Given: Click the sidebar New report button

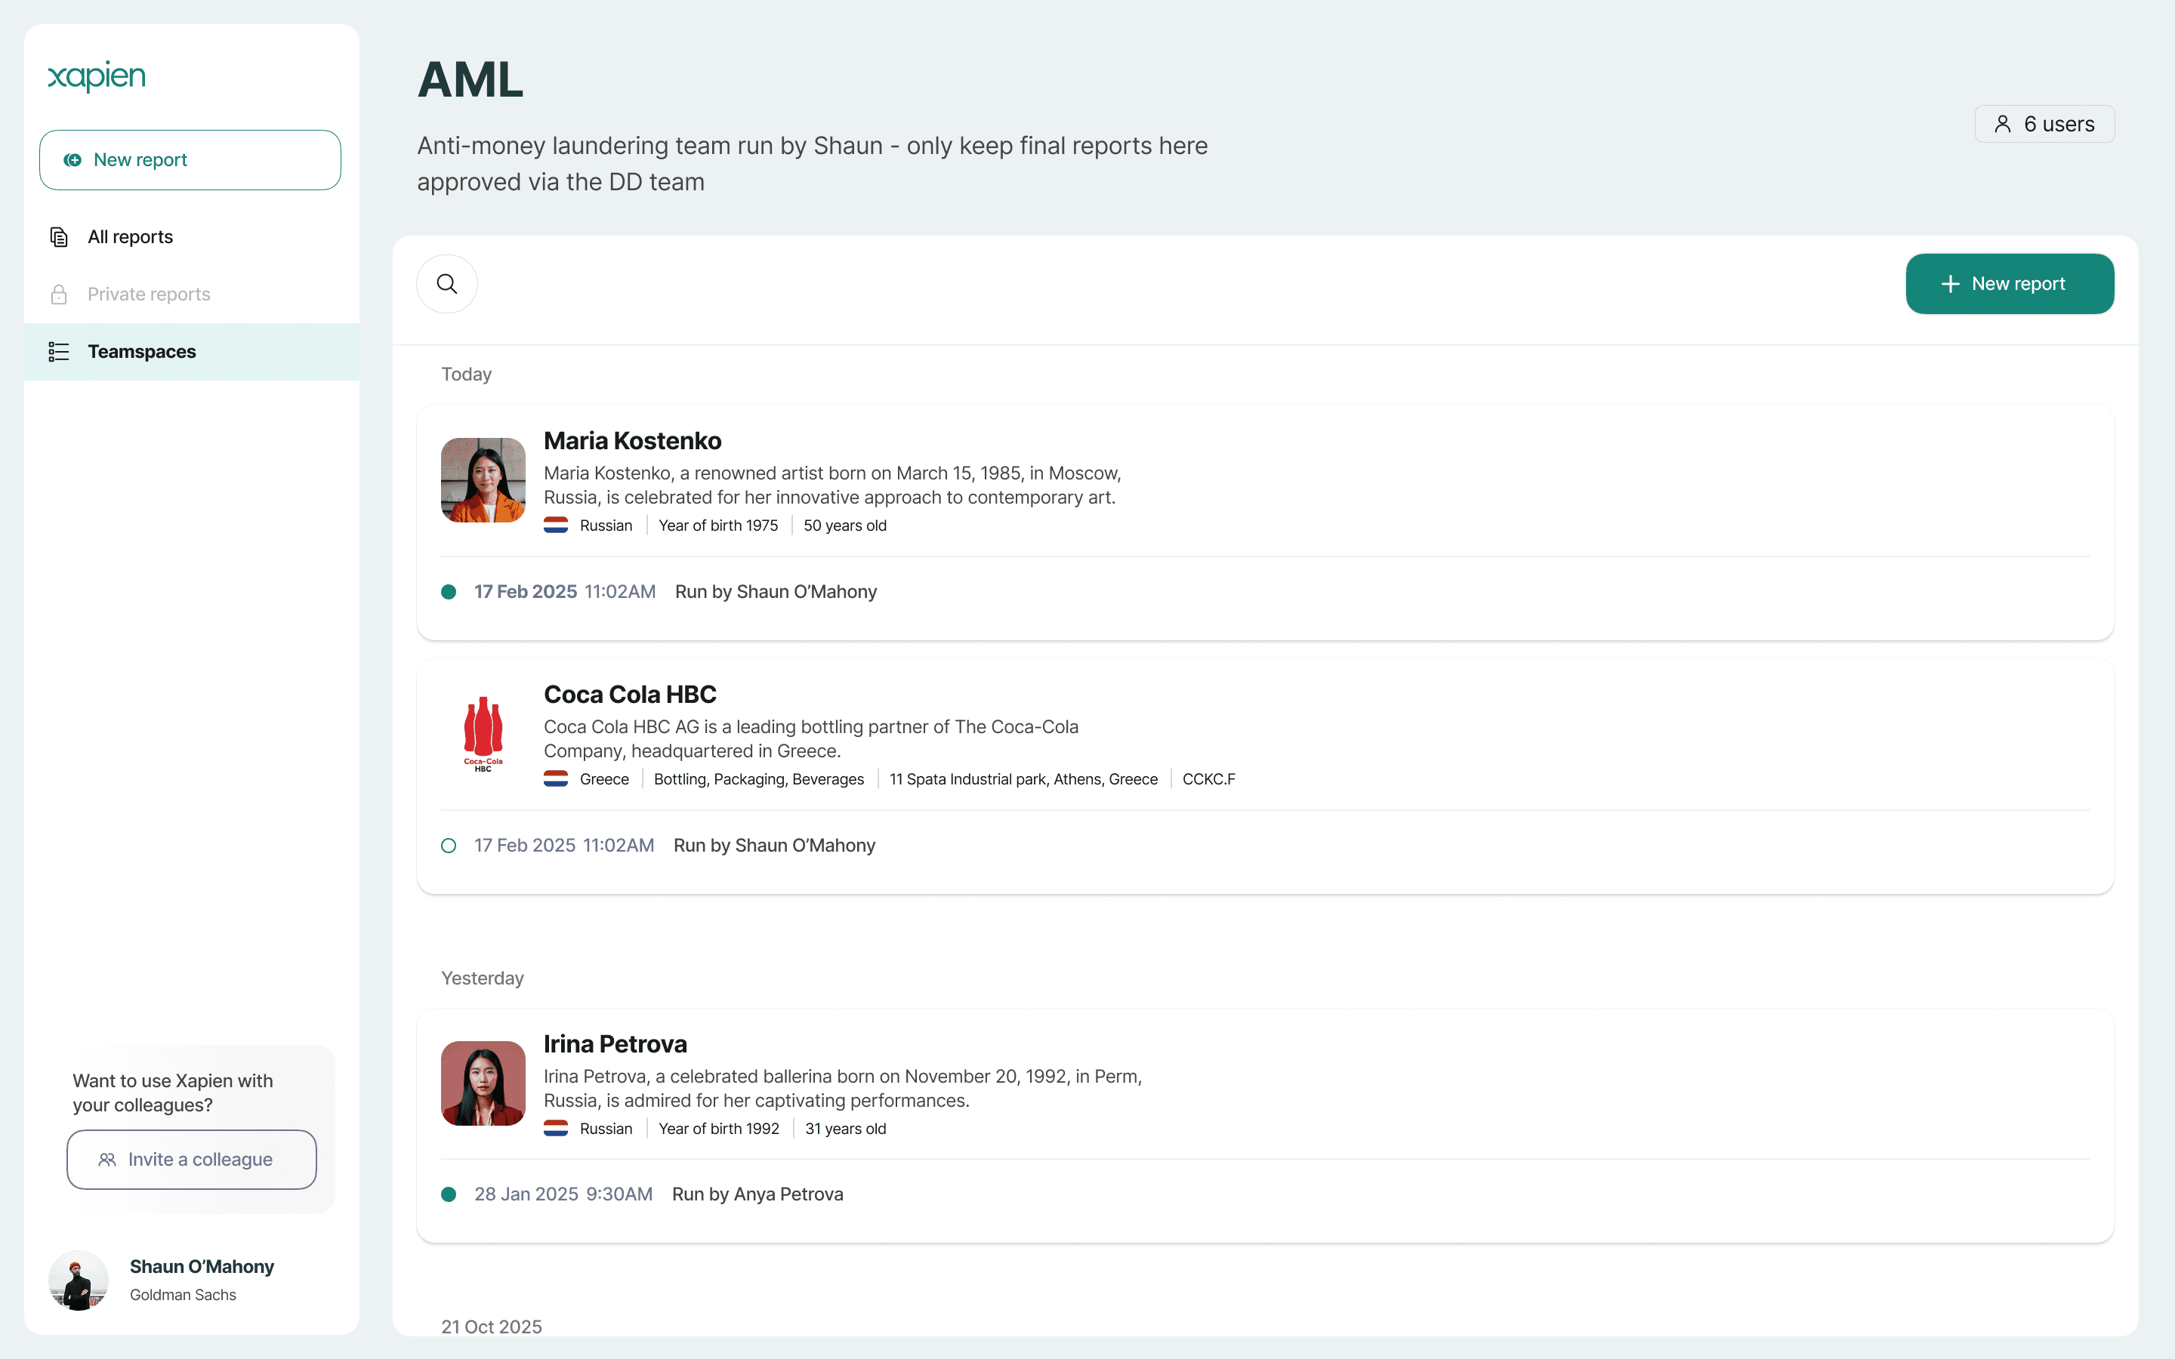Looking at the screenshot, I should tap(190, 160).
